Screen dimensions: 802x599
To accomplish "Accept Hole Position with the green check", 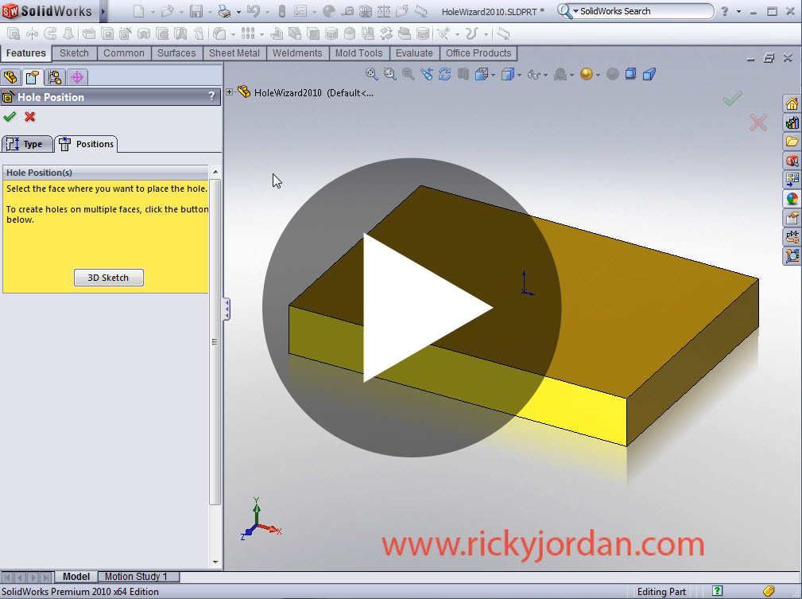I will [10, 116].
